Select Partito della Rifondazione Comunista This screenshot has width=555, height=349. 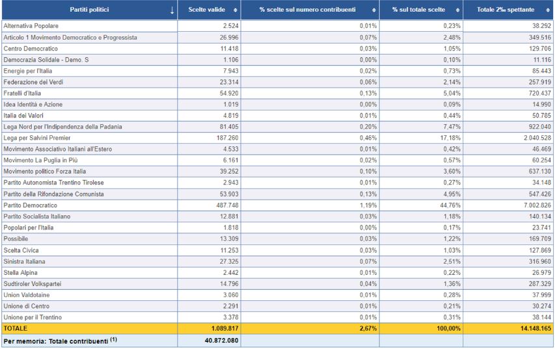tap(53, 194)
